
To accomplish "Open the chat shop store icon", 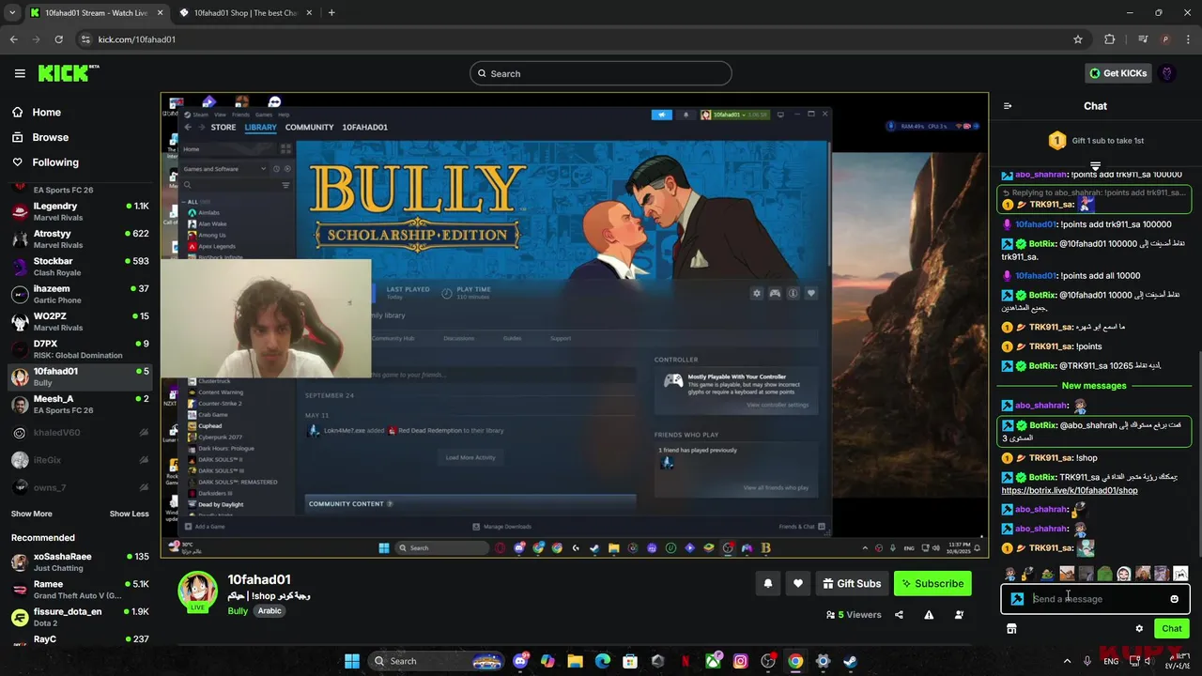I will pyautogui.click(x=1011, y=629).
